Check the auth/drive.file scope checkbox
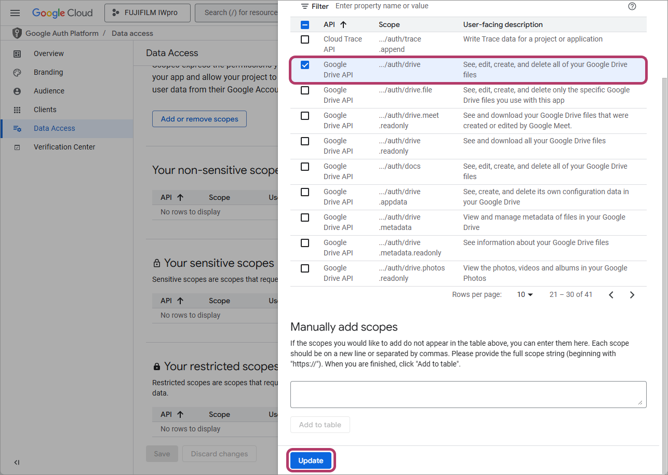668x475 pixels. [x=305, y=90]
